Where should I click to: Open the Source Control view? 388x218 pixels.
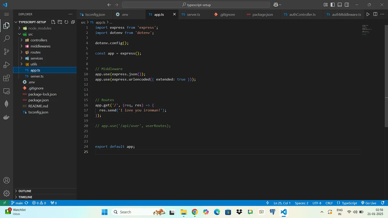tap(6, 51)
